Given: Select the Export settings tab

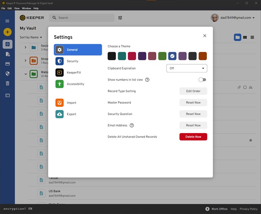Looking at the screenshot, I should click(78, 114).
